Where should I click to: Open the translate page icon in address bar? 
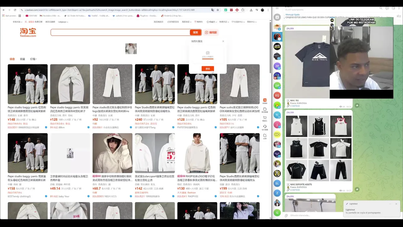(x=213, y=10)
